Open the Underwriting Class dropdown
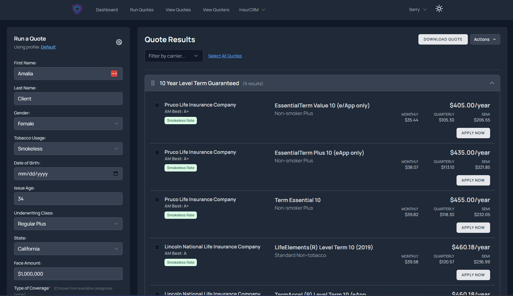 68,224
